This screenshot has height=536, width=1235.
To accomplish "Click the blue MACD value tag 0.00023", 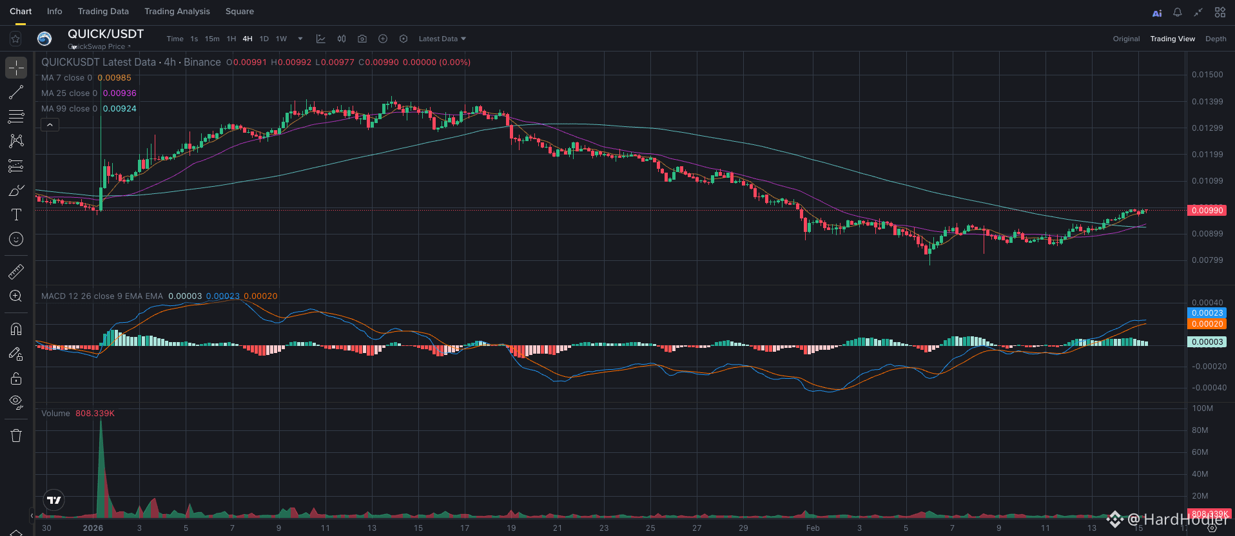I will click(x=1207, y=313).
